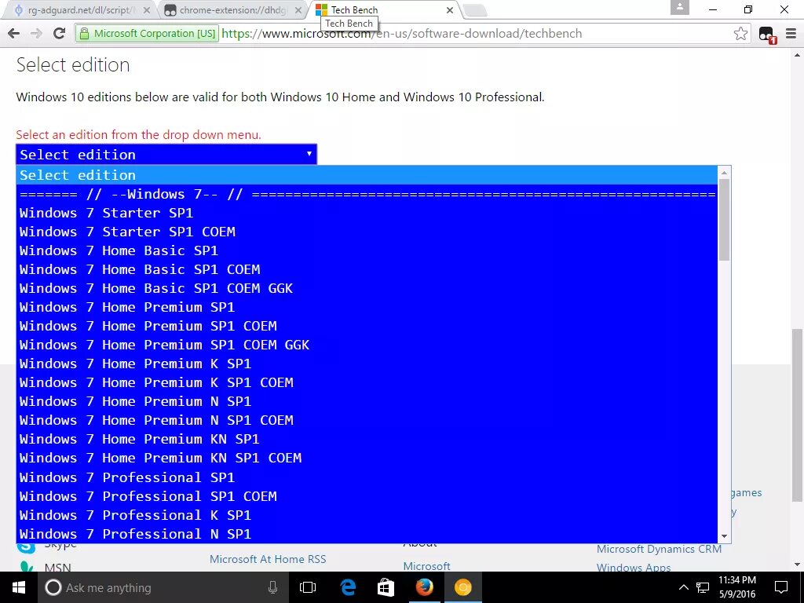Viewport: 804px width, 603px height.
Task: Select Windows 7 Starter SP1 COEM
Action: (x=367, y=232)
